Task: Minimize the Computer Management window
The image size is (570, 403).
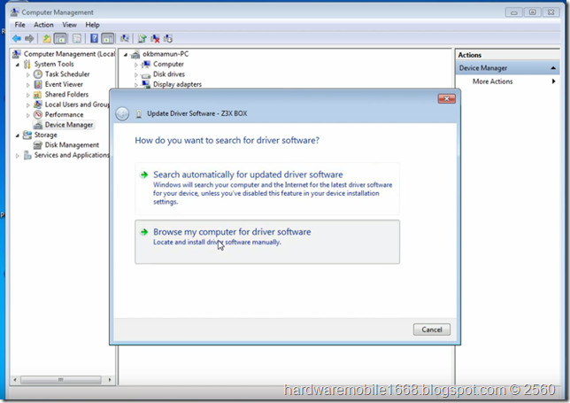Action: point(513,12)
